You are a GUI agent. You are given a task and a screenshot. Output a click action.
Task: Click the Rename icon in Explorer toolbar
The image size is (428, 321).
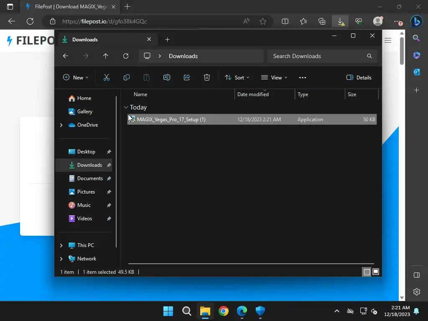coord(166,77)
